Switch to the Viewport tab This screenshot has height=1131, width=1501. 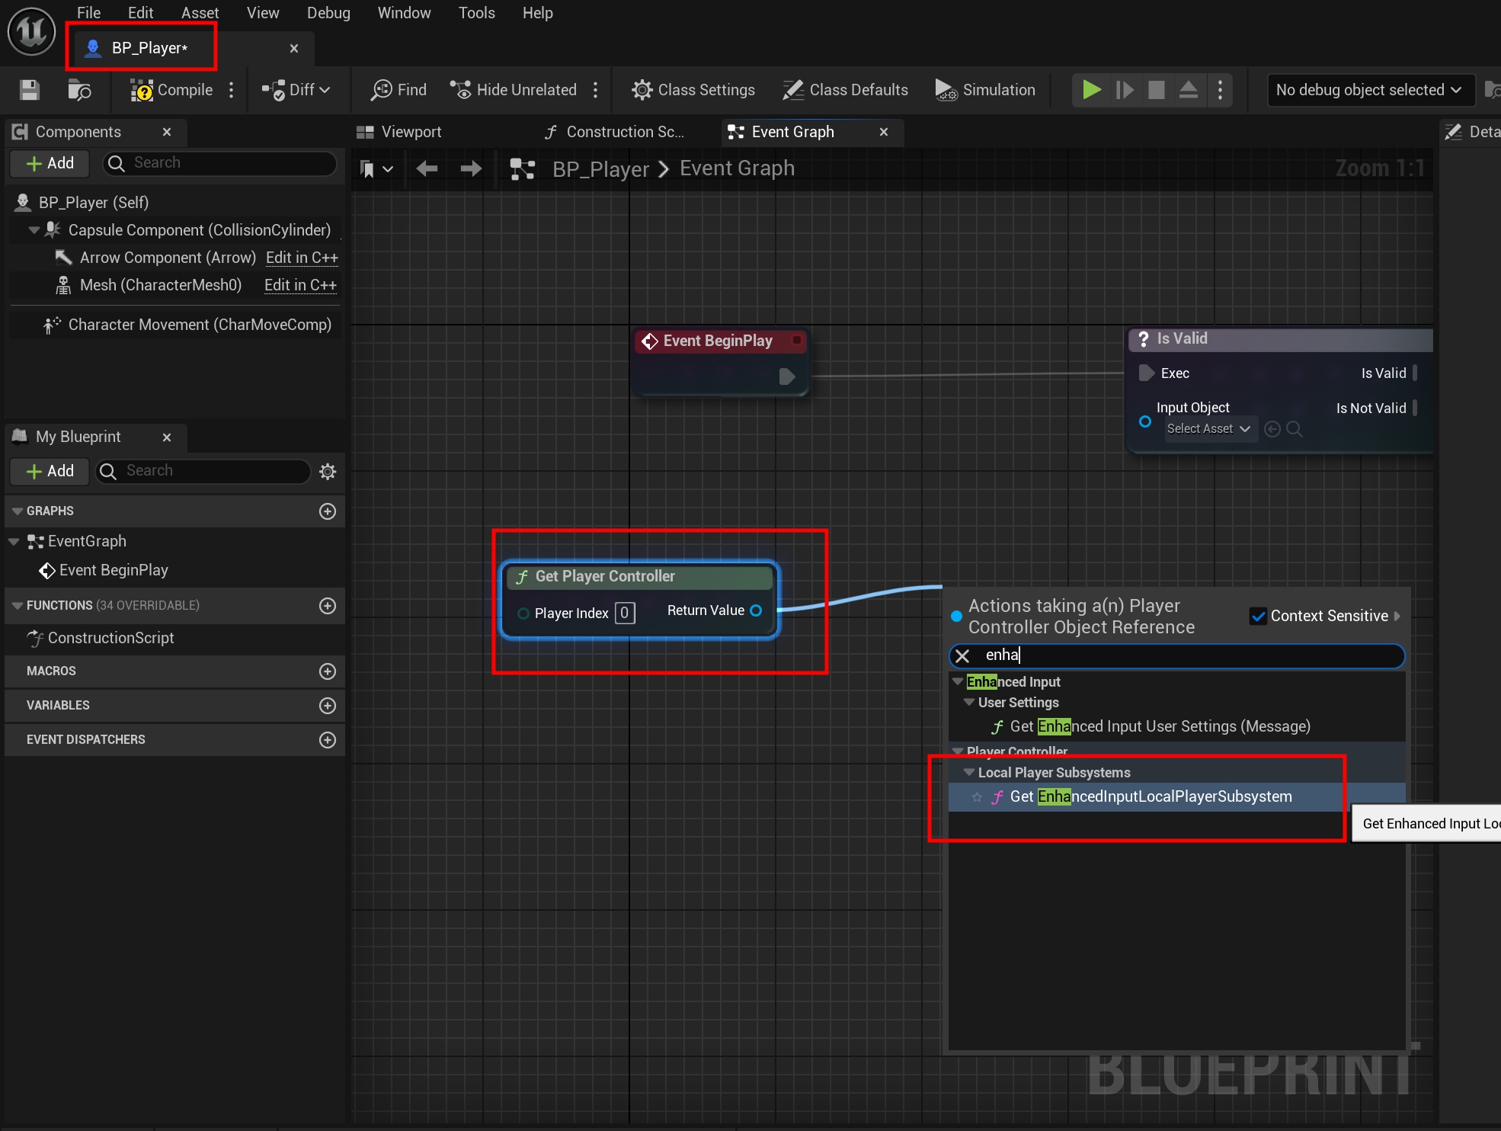point(410,132)
